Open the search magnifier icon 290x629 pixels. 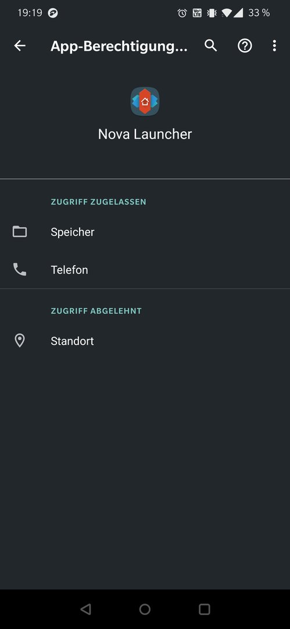point(211,46)
